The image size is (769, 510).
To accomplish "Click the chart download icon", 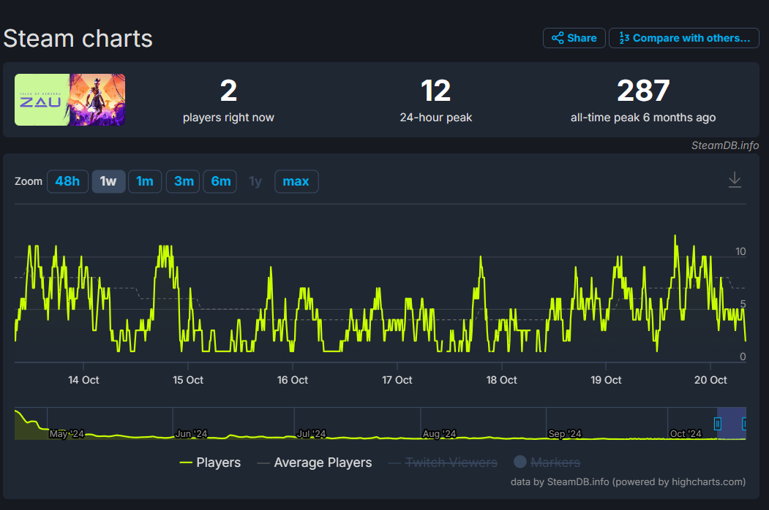I will pos(735,180).
